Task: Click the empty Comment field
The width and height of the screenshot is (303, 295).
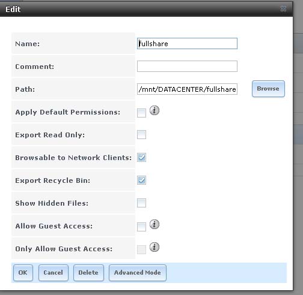Action: point(187,66)
